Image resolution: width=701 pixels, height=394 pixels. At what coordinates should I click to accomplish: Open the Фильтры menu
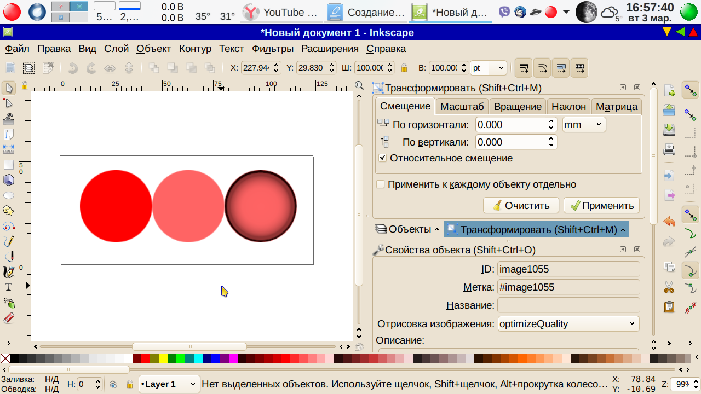pos(273,49)
